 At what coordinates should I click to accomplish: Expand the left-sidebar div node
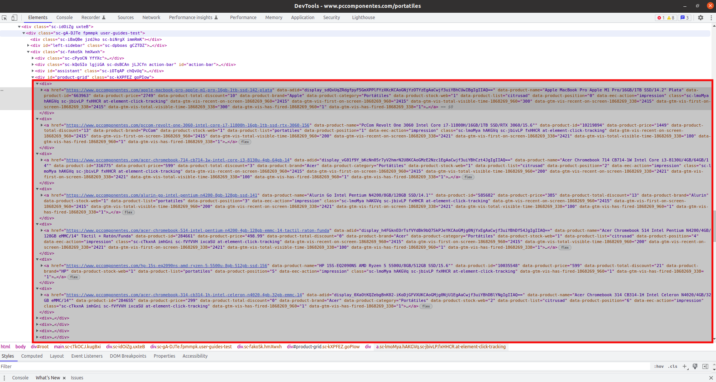(x=28, y=46)
